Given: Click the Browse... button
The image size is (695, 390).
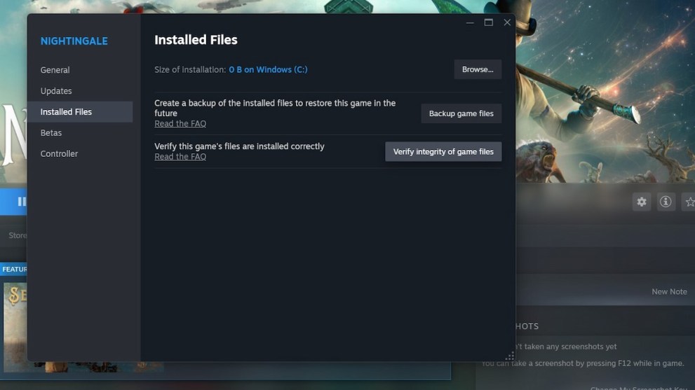Looking at the screenshot, I should click(x=478, y=69).
